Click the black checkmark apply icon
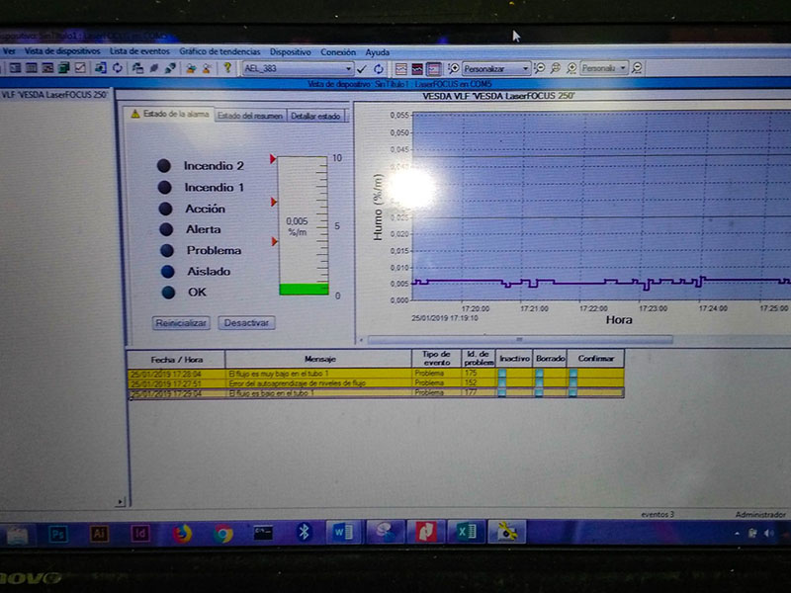The height and width of the screenshot is (593, 791). coord(361,68)
